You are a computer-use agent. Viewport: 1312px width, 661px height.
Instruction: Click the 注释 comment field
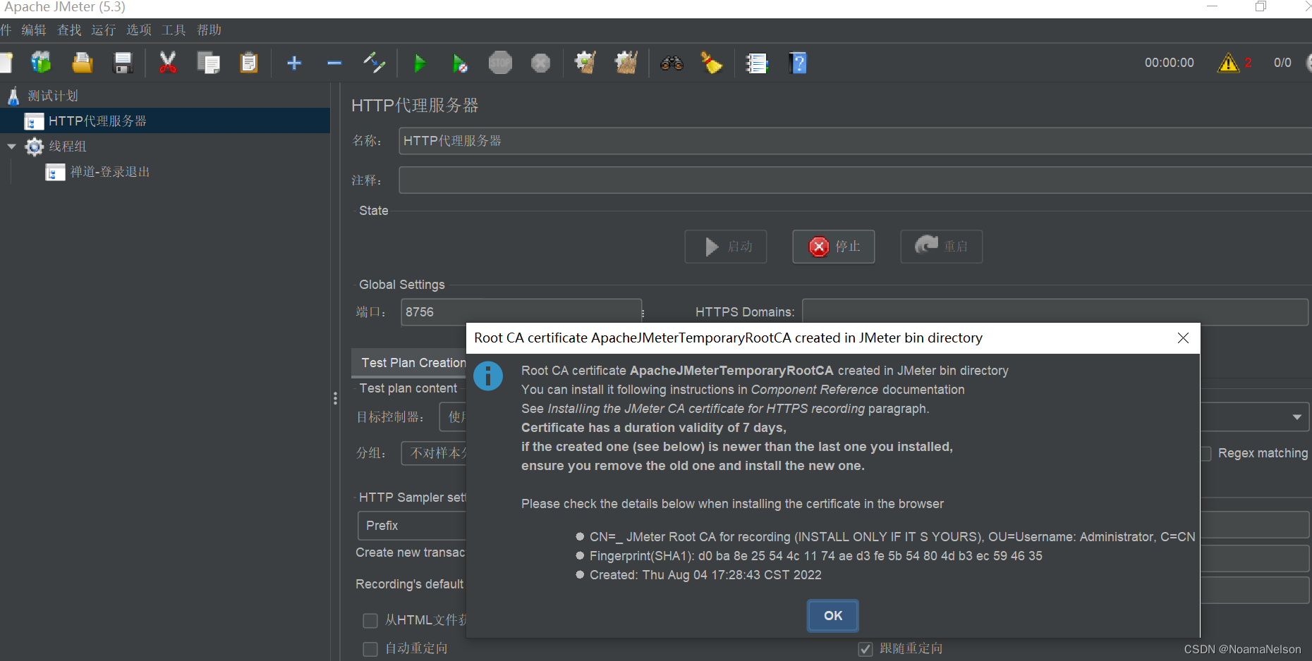tap(855, 180)
